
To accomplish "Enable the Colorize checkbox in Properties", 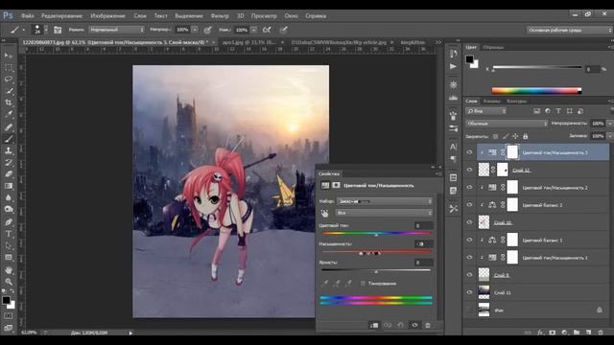I will [363, 284].
